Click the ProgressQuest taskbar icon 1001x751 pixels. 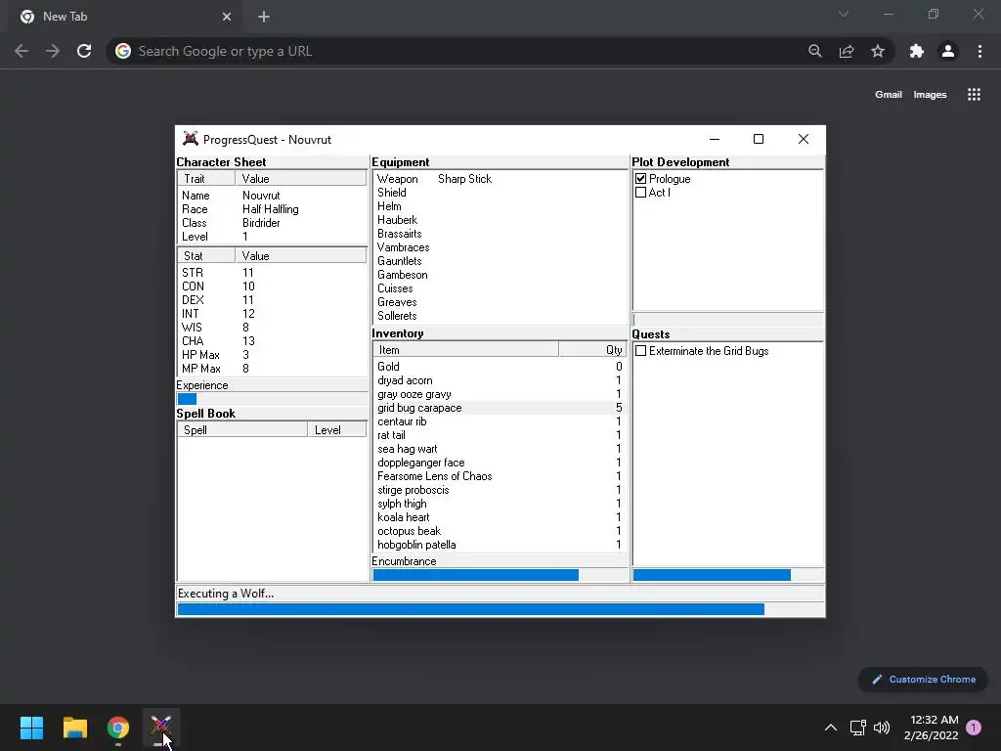tap(161, 728)
